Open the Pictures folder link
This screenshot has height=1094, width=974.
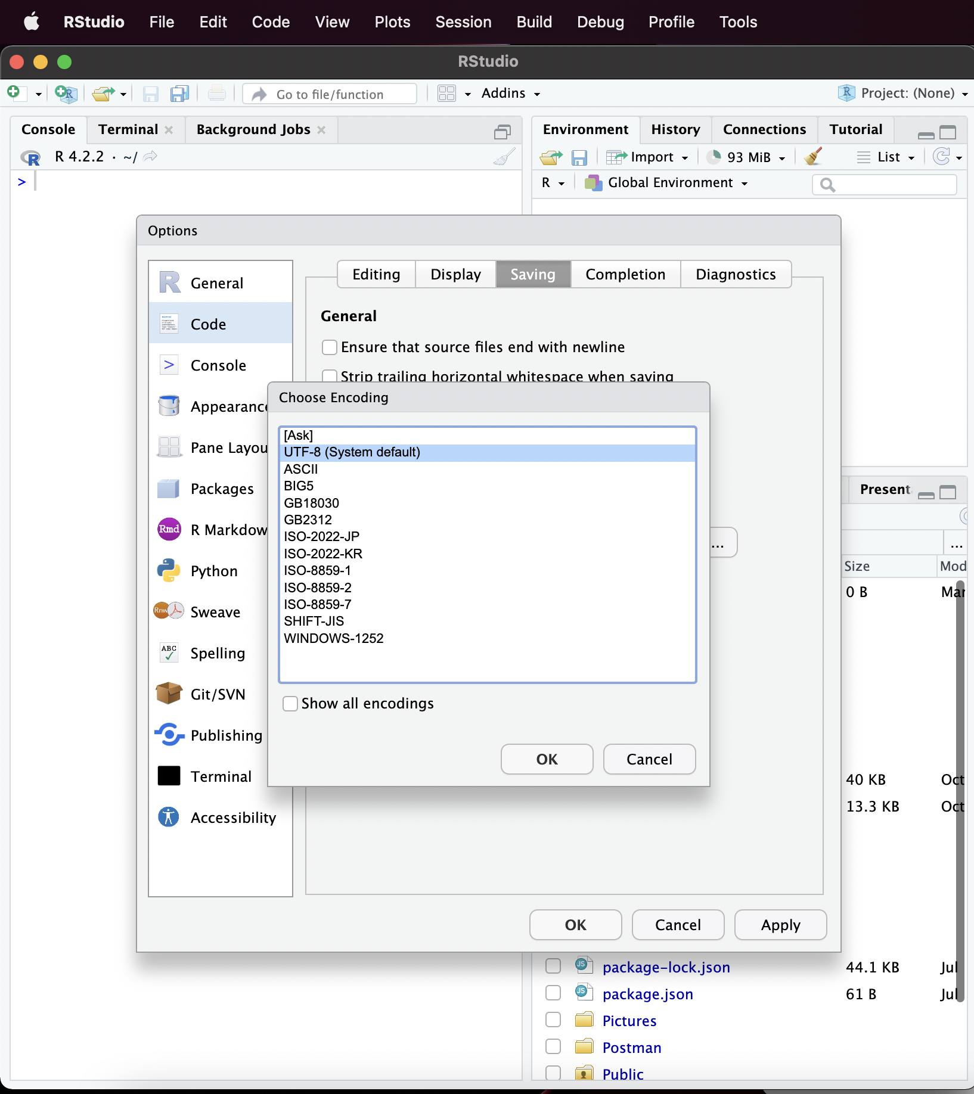[629, 1021]
